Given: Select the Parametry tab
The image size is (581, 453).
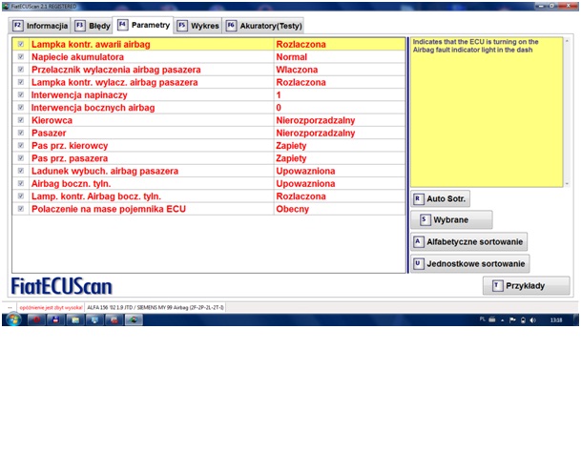Looking at the screenshot, I should [143, 25].
